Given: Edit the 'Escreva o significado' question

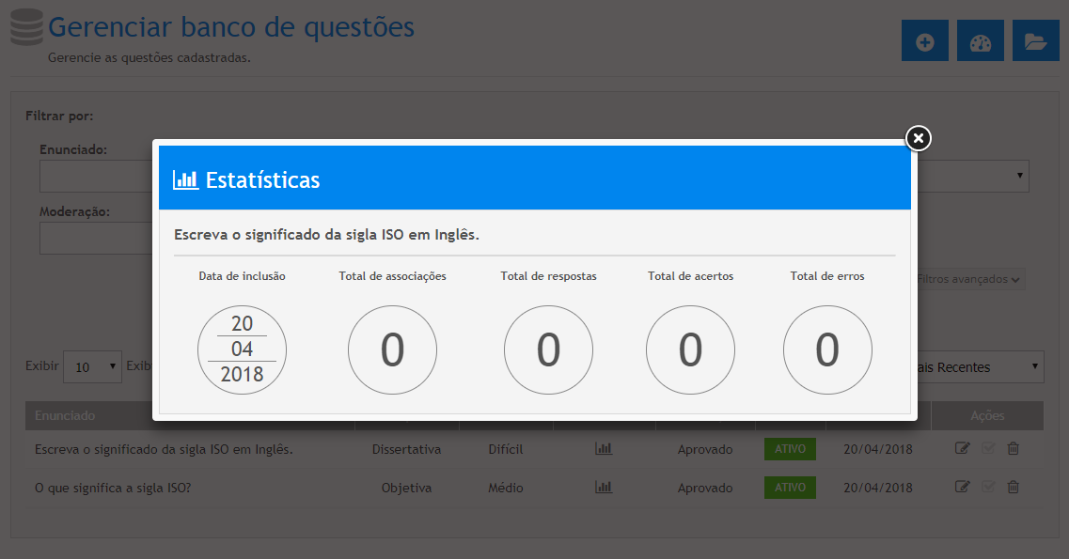Looking at the screenshot, I should [x=962, y=449].
